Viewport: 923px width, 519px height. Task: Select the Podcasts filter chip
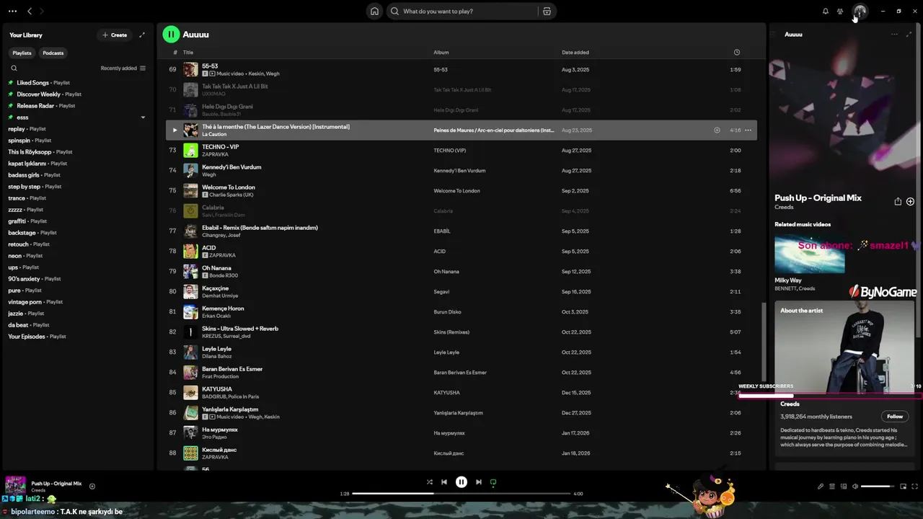tap(53, 53)
